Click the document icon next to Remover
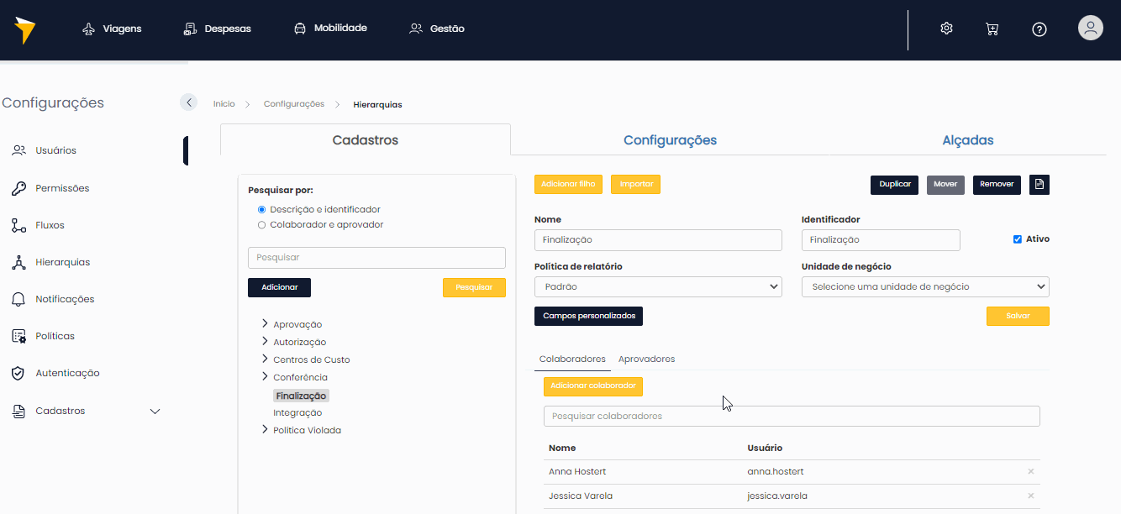 point(1039,184)
